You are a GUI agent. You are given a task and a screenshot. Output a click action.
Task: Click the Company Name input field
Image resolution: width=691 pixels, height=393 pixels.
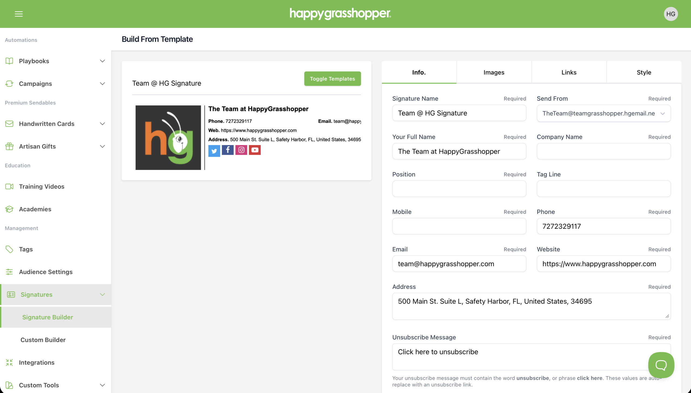click(604, 151)
